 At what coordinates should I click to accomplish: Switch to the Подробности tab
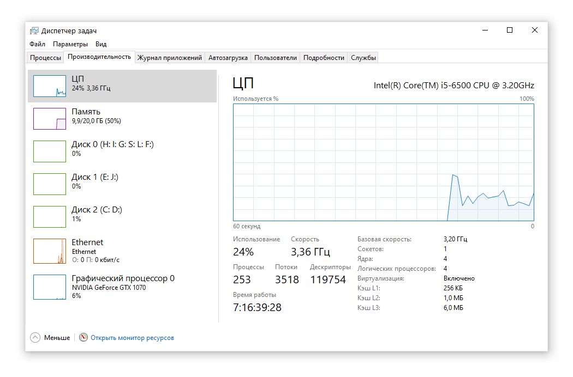pyautogui.click(x=324, y=58)
